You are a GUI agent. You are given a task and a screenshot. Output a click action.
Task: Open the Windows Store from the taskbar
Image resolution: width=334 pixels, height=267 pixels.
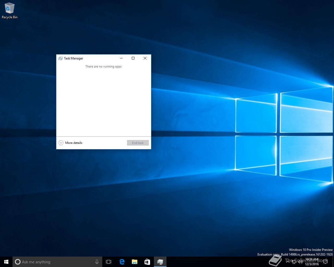tap(147, 262)
